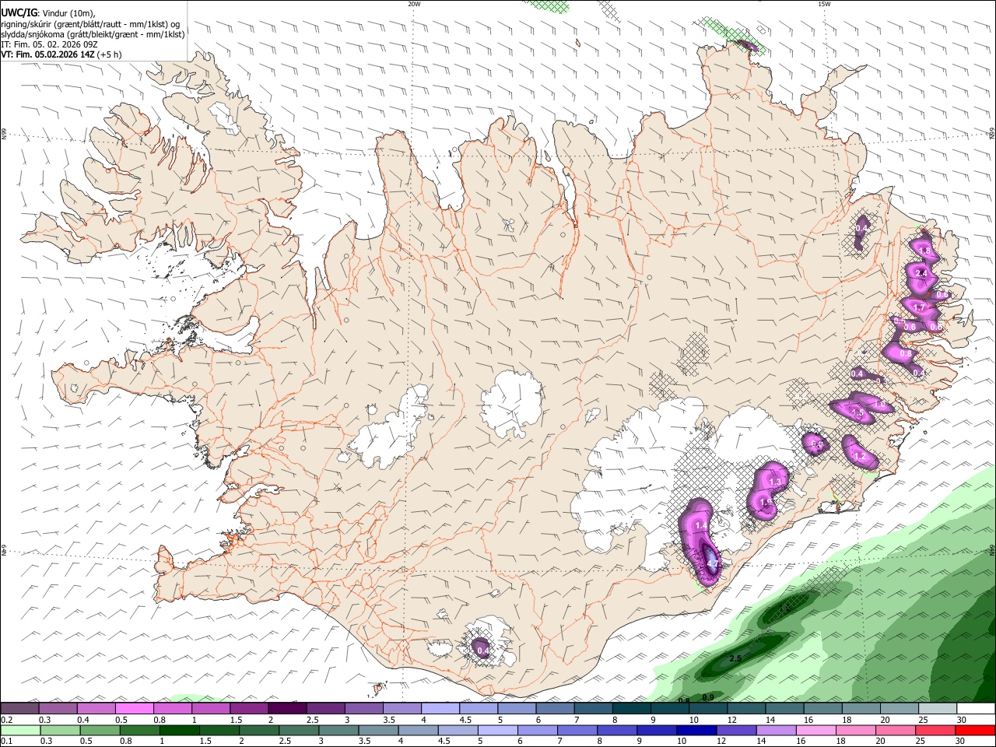This screenshot has height=747, width=996.
Task: Click the 4.7 snowfall maximum label
Action: [711, 563]
